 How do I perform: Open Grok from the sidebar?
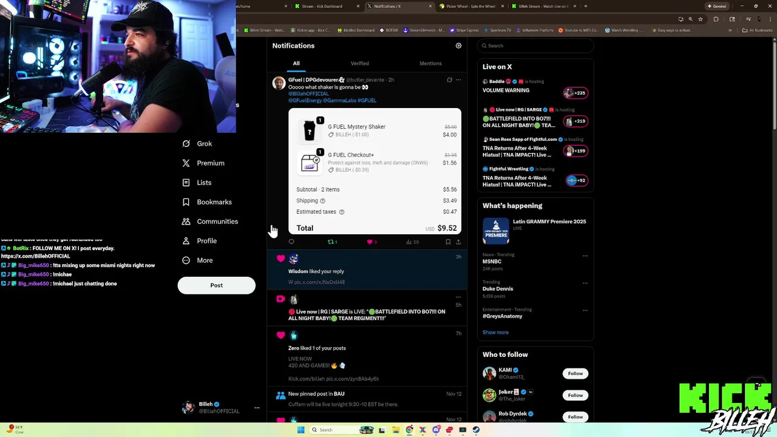click(197, 144)
